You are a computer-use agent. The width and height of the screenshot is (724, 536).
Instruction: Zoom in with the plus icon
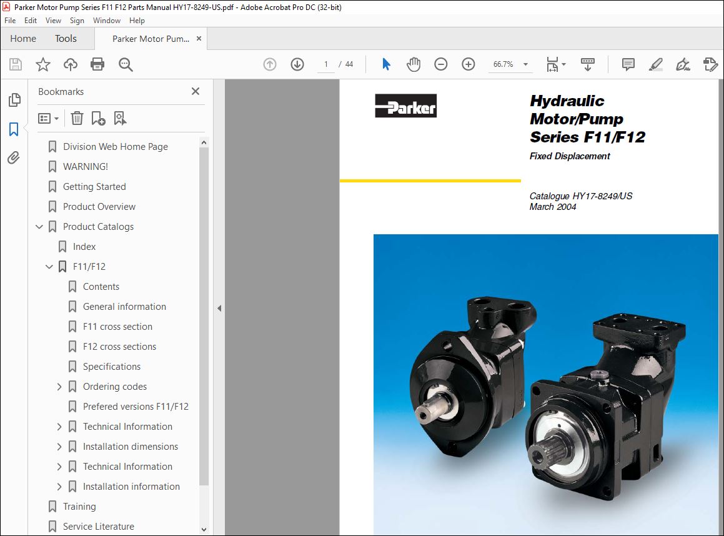pyautogui.click(x=469, y=64)
